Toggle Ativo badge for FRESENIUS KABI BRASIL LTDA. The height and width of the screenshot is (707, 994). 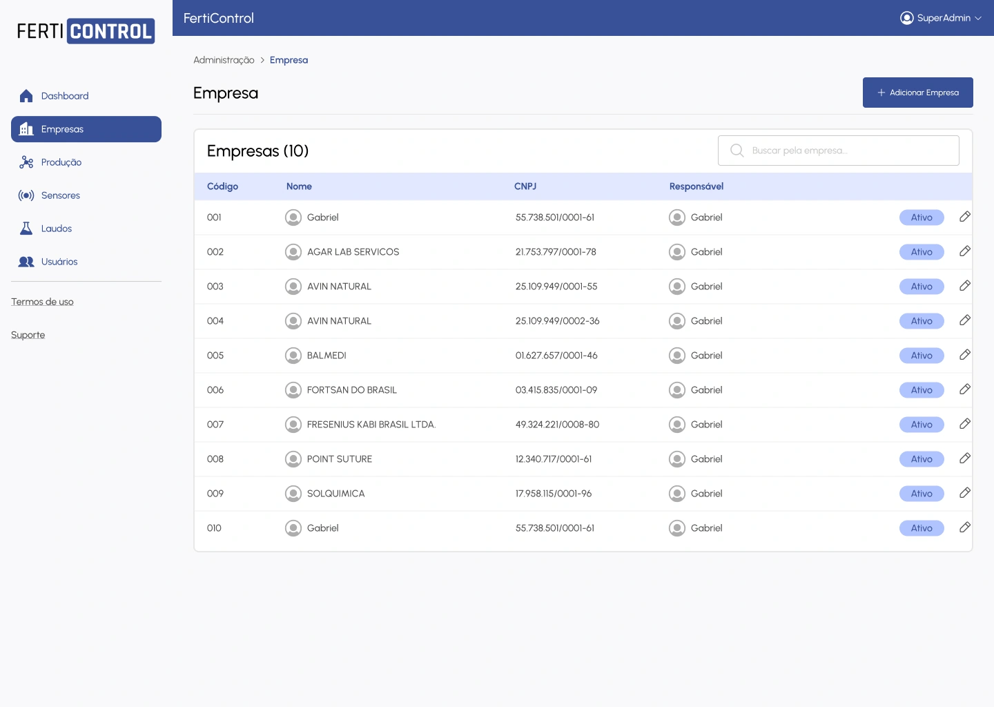[x=922, y=425]
